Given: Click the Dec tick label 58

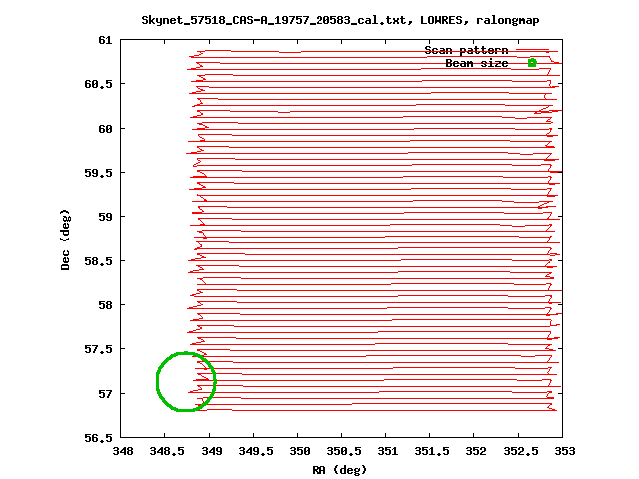Looking at the screenshot, I should click(105, 305).
